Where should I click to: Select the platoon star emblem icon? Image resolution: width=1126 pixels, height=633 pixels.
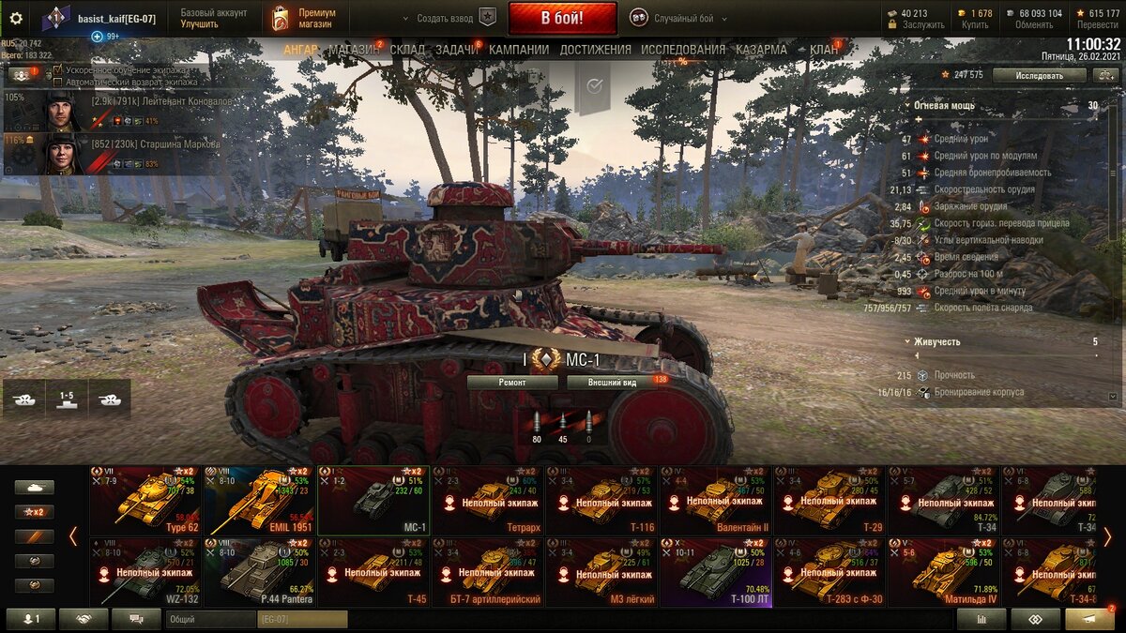487,18
